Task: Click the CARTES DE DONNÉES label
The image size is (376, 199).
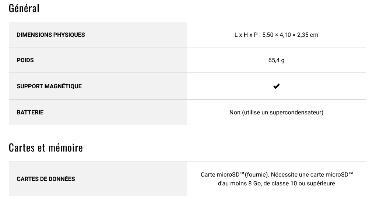Action: (x=46, y=179)
